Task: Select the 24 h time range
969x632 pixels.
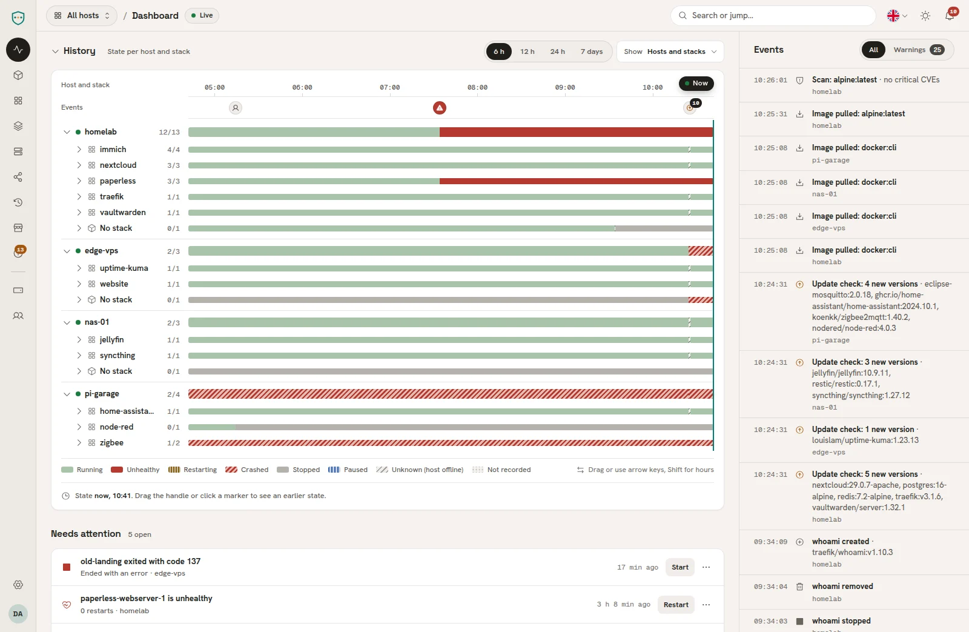Action: coord(558,52)
